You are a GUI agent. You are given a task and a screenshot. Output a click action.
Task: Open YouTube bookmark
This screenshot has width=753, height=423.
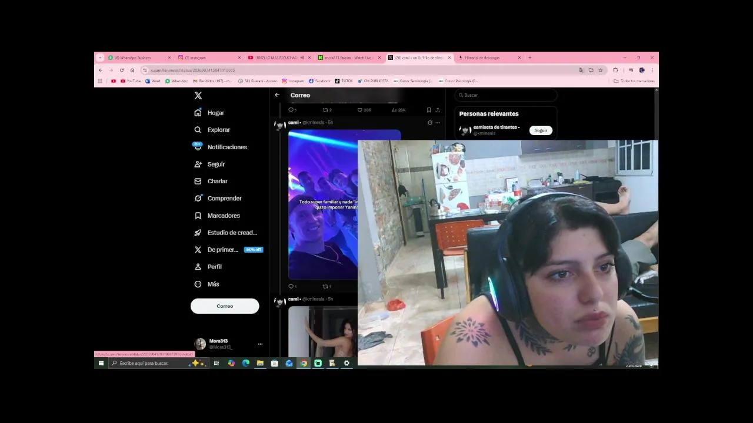tap(131, 81)
